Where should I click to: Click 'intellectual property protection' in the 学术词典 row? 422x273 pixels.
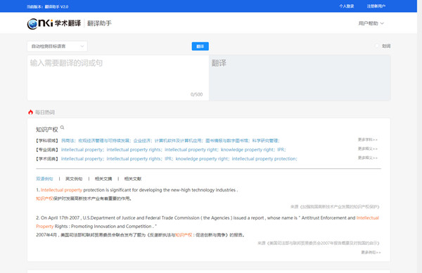click(x=264, y=159)
